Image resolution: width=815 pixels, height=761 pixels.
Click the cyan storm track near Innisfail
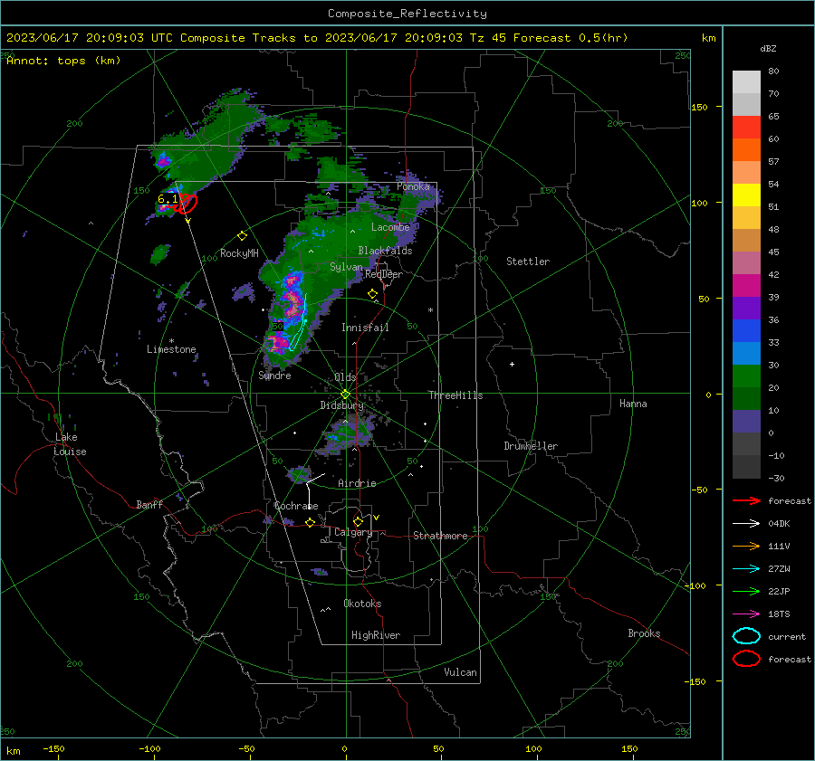point(298,322)
